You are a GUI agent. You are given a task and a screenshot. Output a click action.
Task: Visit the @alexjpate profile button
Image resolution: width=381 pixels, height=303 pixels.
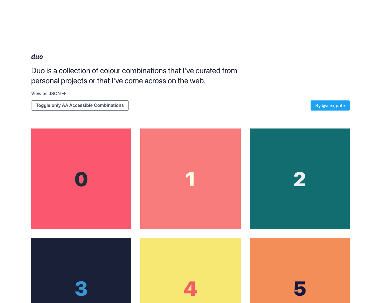[330, 105]
